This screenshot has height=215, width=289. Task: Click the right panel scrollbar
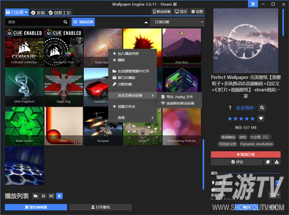[x=283, y=22]
